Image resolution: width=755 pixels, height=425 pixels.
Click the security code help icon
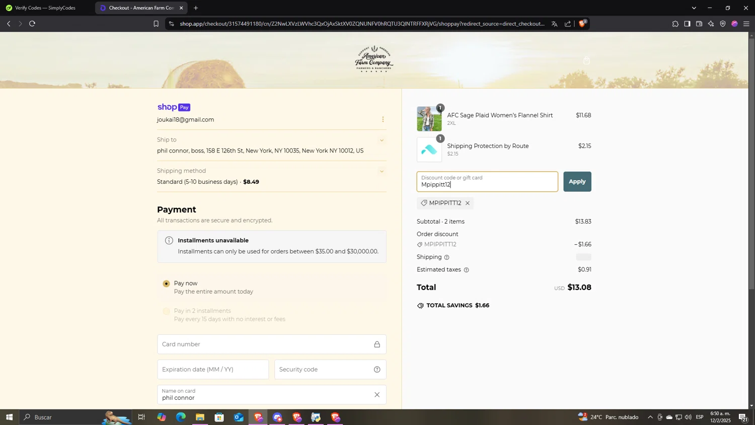(x=377, y=370)
